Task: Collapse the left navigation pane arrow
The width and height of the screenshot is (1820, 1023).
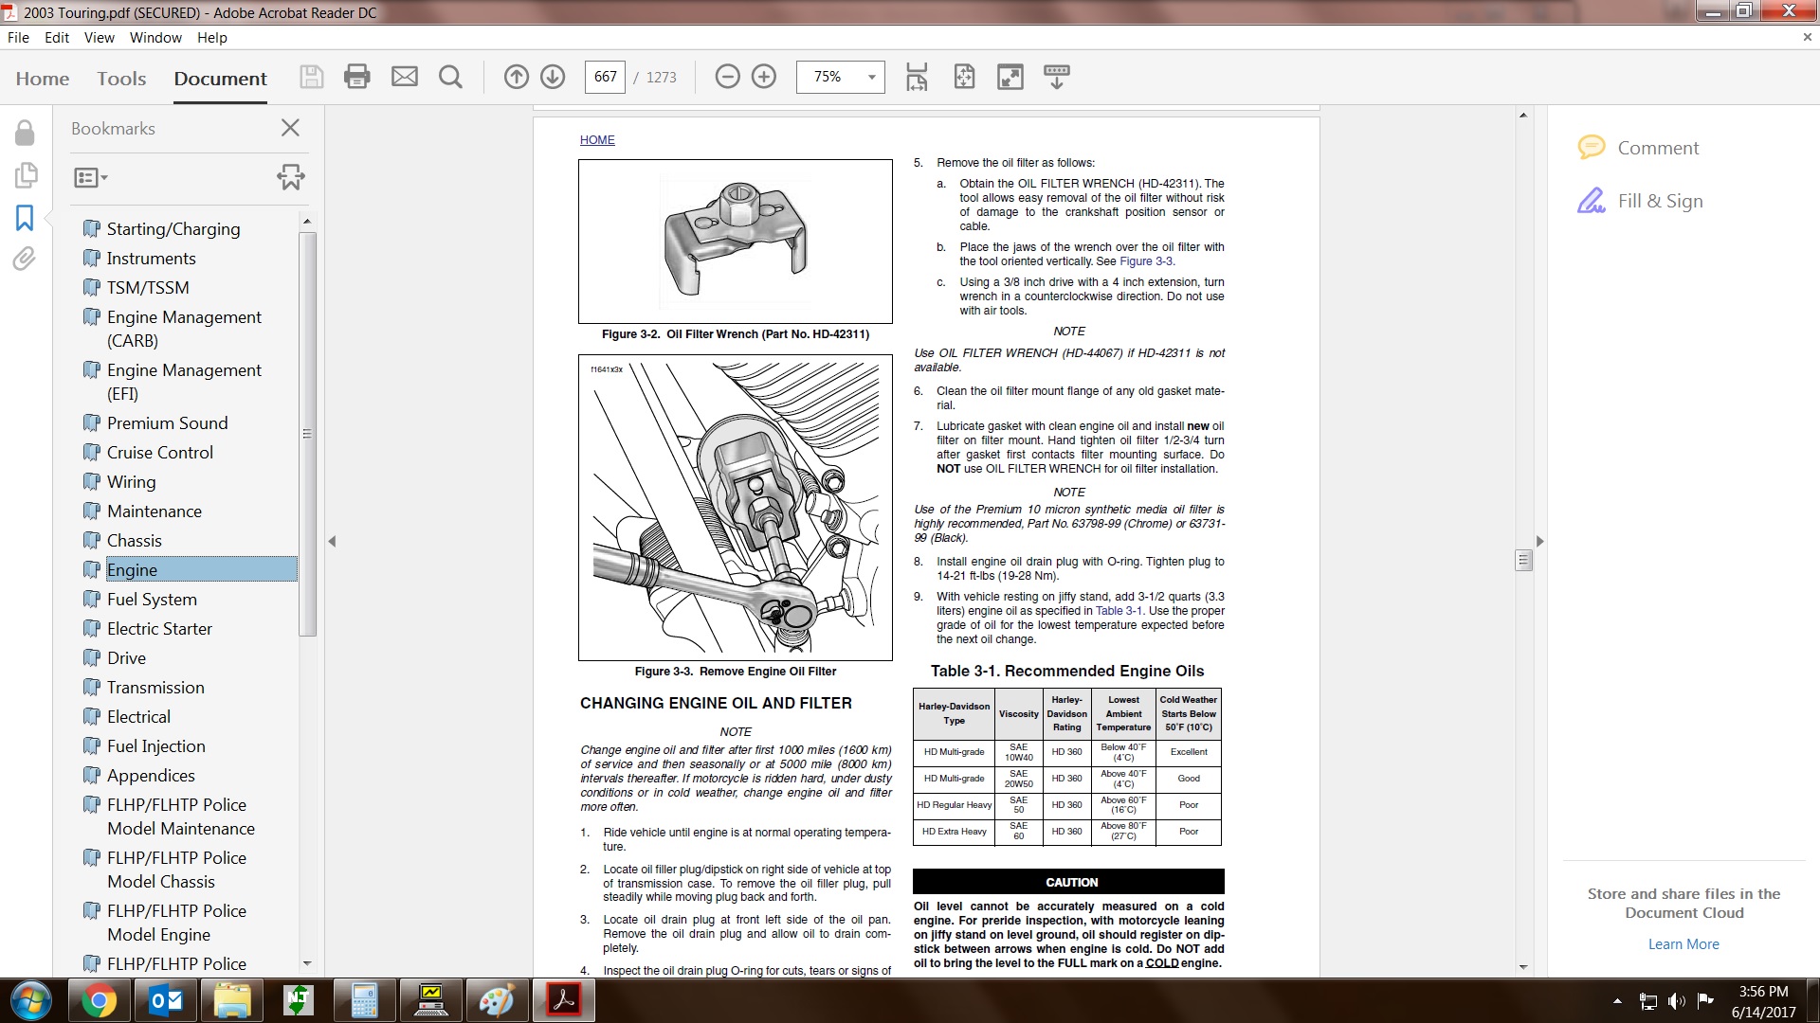Action: [332, 542]
